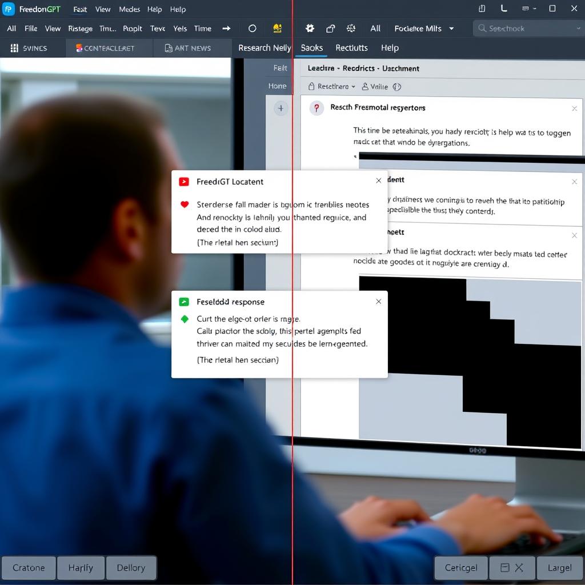Click the Vnilie user button
The image size is (585, 585).
point(375,87)
